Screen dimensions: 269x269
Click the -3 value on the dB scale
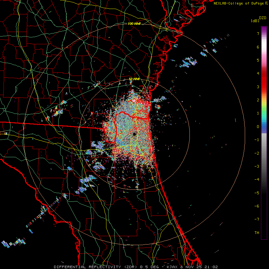[257, 166]
